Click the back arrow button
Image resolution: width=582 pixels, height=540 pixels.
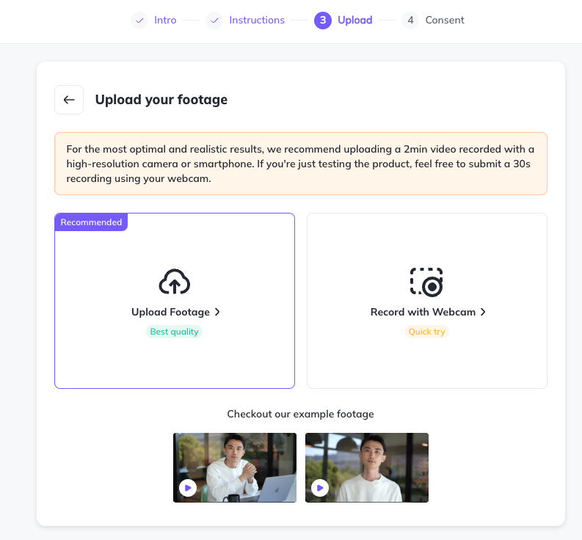point(69,100)
